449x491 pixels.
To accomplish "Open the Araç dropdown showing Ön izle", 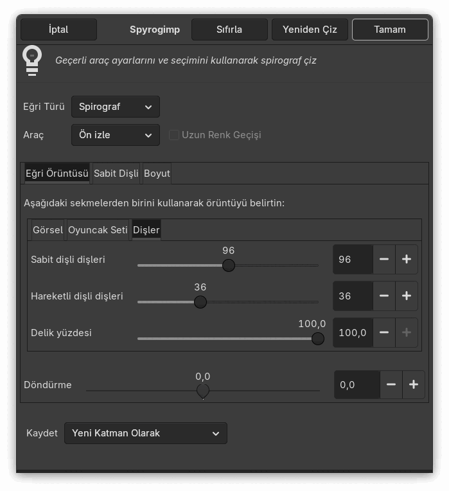I will 116,135.
